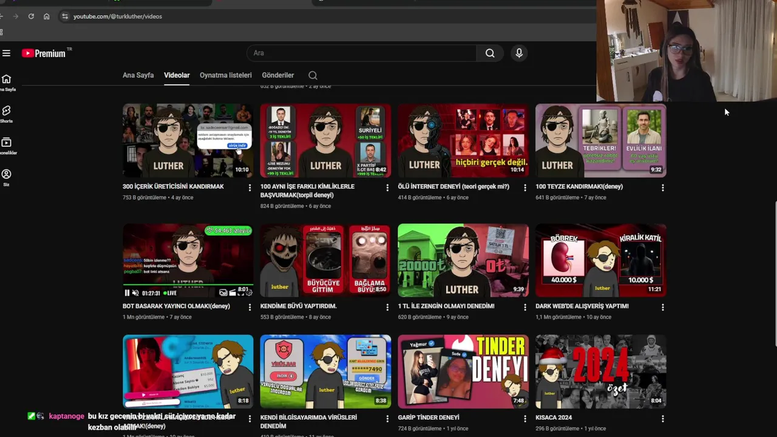Screen dimensions: 777x437
Task: Play the TEBRİKLER / EVLİLİK İLANI thumbnail
Action: pos(601,141)
